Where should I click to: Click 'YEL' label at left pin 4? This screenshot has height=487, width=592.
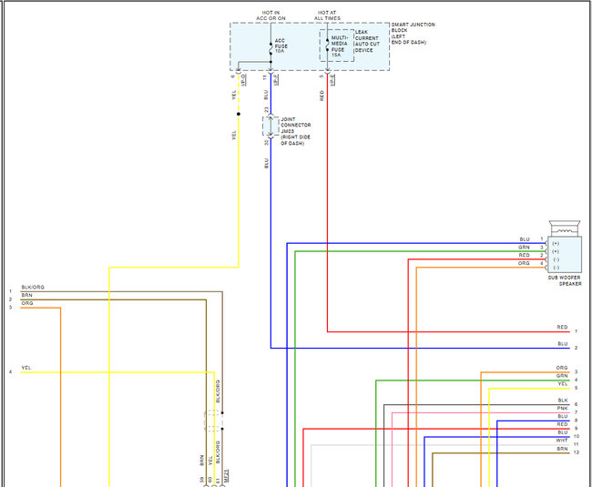click(26, 368)
